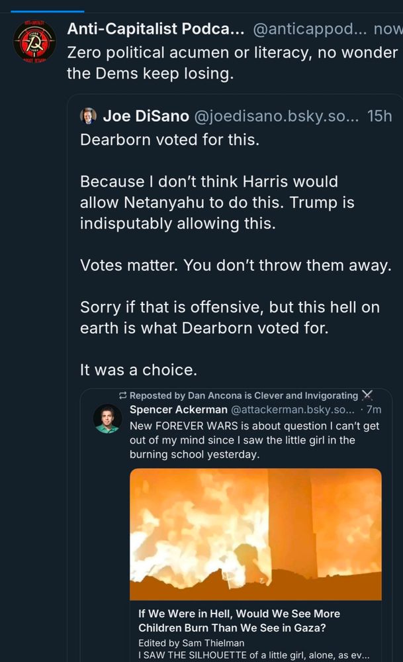Click the repost arrows icon beside 'Reposted by'
The image size is (403, 662).
pyautogui.click(x=123, y=396)
